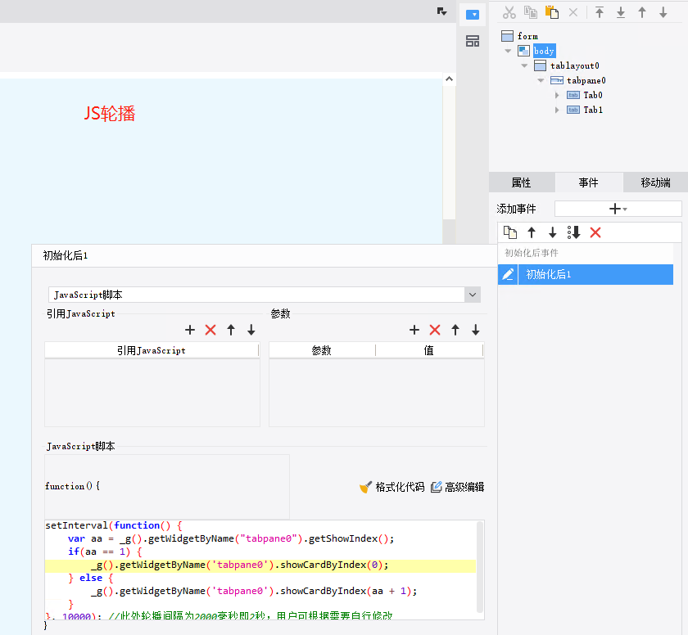Expand the Tab0 tree node

coord(557,95)
